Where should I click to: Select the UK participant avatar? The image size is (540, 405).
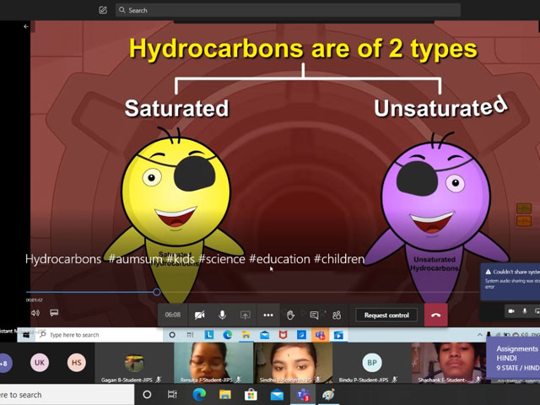[40, 363]
